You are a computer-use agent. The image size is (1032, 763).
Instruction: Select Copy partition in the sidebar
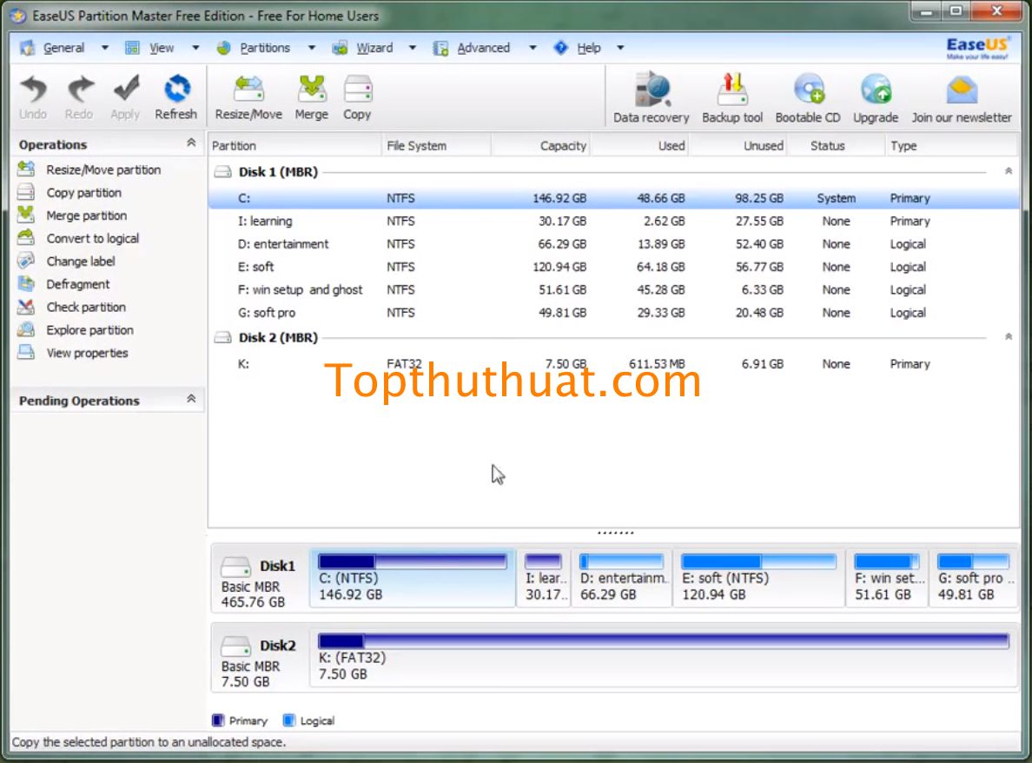click(83, 193)
